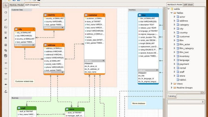Image resolution: width=208 pixels, height=117 pixels.
Task: Click the address table icon in diagram
Action: (45, 45)
